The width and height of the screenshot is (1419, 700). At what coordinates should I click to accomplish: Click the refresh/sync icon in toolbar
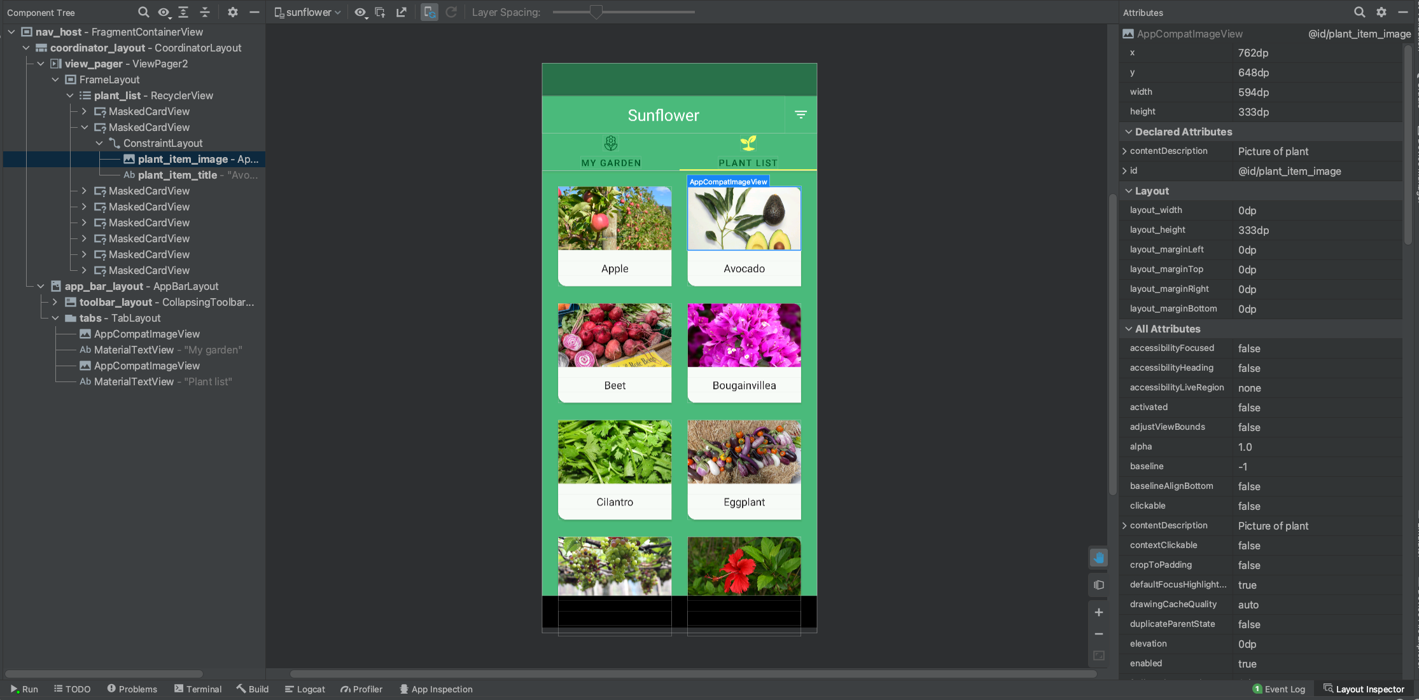451,13
